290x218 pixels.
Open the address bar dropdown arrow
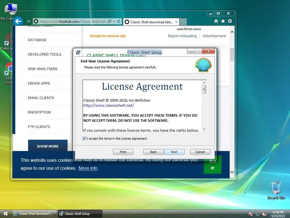(x=114, y=22)
